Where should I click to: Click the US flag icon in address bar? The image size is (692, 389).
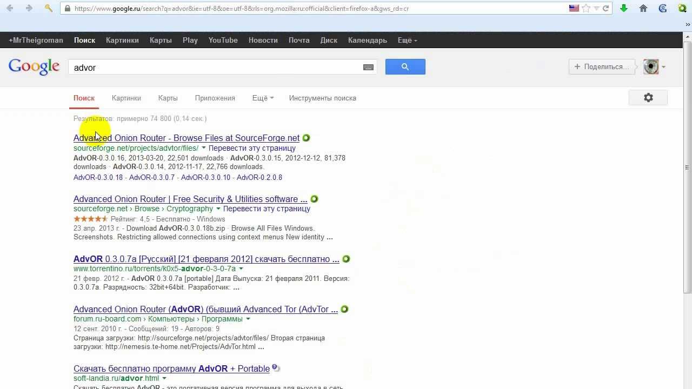coord(574,8)
